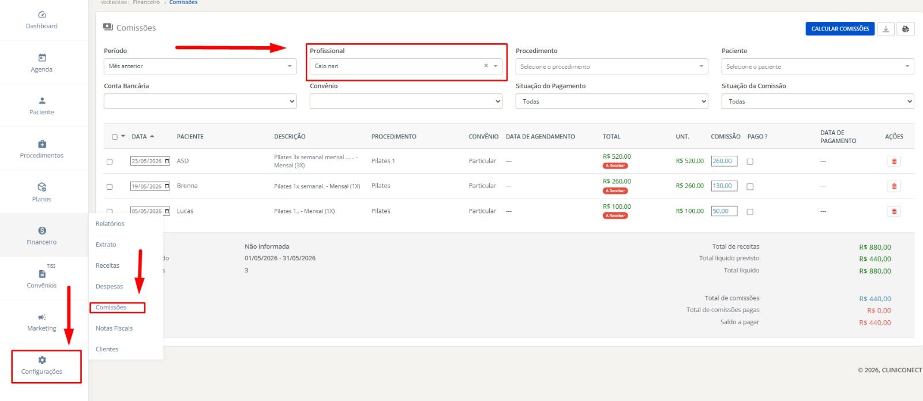Image resolution: width=923 pixels, height=401 pixels.
Task: Open the Profissional dropdown
Action: (x=406, y=66)
